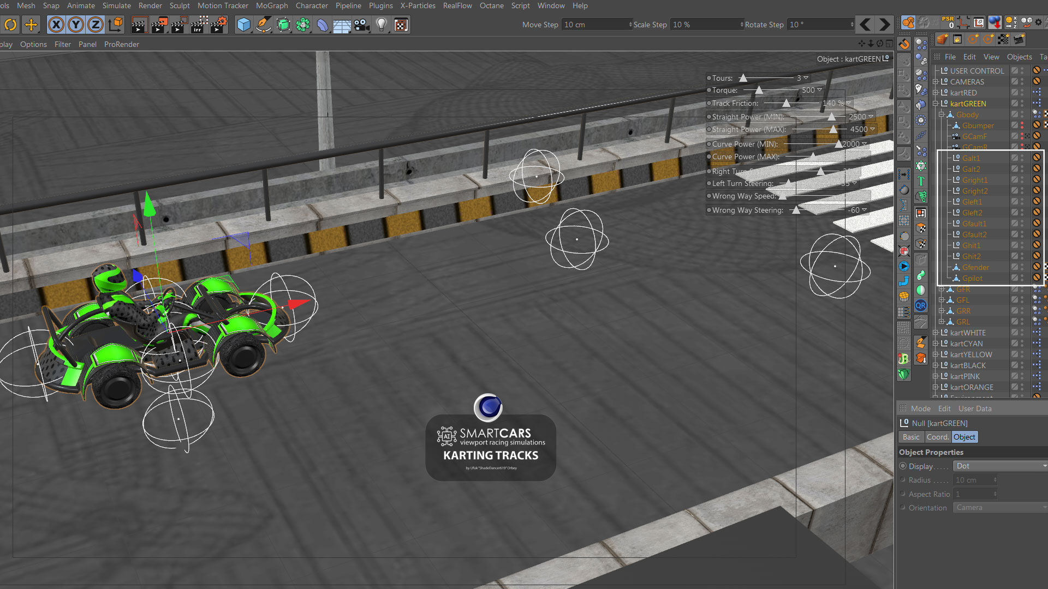This screenshot has height=589, width=1048.
Task: Toggle the Z-axis lock button
Action: (x=96, y=25)
